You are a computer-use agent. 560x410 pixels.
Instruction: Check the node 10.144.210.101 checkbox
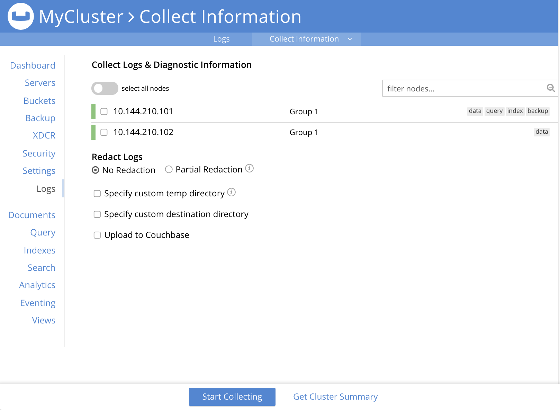[x=104, y=112]
